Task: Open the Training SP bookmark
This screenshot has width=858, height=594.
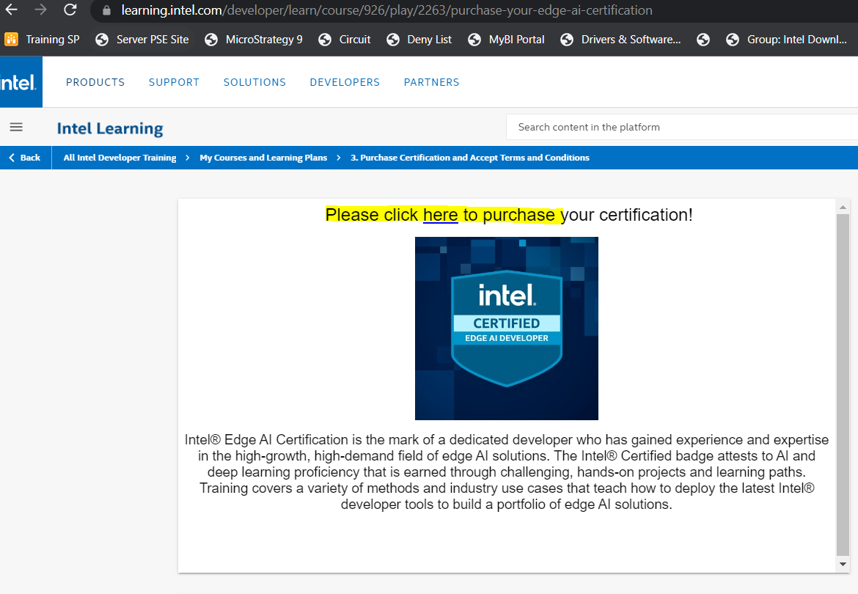Action: click(42, 39)
